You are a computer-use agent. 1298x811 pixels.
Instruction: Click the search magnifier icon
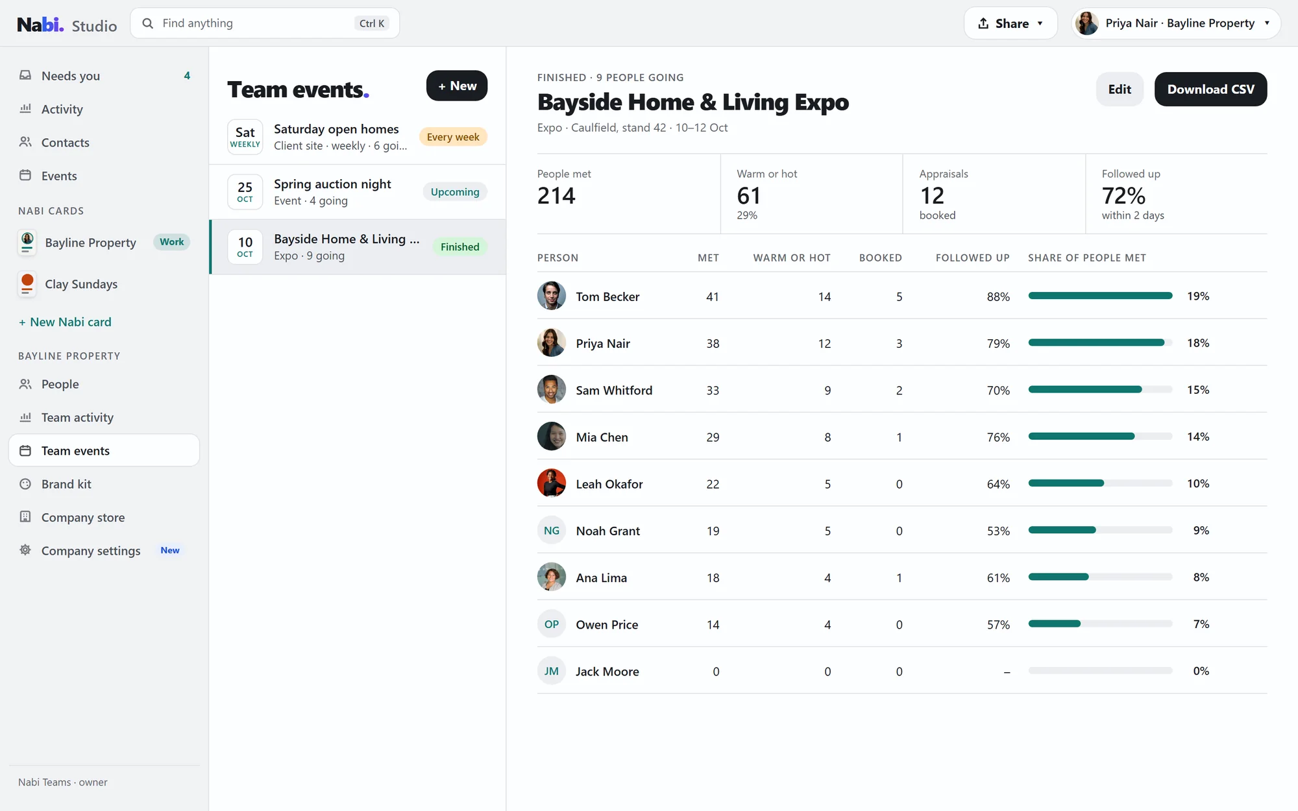coord(148,23)
